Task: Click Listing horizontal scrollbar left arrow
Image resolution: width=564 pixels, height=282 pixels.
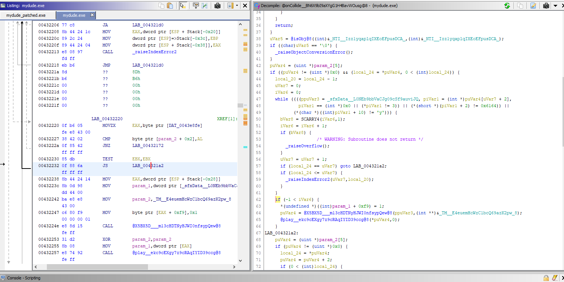Action: point(35,267)
